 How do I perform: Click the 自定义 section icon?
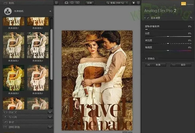tap(5, 112)
